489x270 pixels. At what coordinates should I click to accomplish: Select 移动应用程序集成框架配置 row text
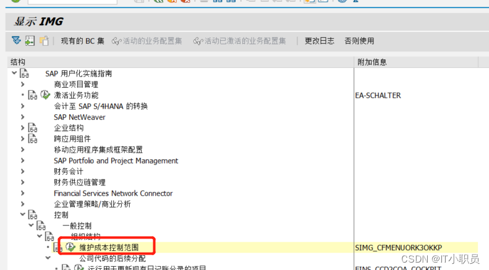98,150
